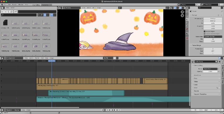
Task: Switch to the Rendering workspace tab
Action: click(x=45, y=5)
